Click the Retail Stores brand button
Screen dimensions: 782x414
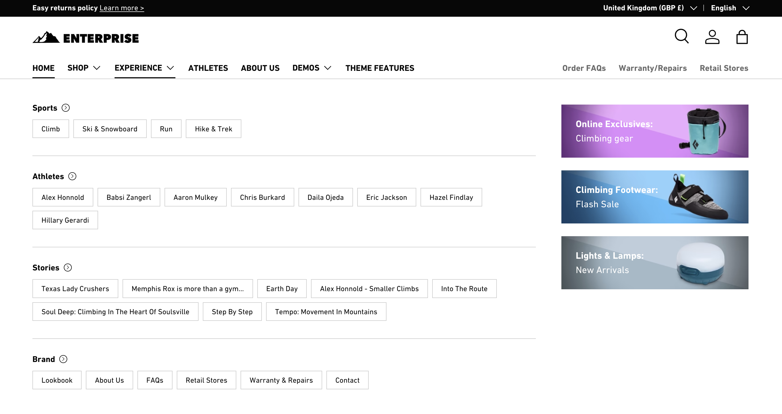pyautogui.click(x=207, y=380)
